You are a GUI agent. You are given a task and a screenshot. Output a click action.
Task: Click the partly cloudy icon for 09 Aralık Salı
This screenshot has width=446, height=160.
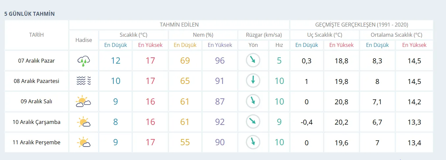coord(84,102)
